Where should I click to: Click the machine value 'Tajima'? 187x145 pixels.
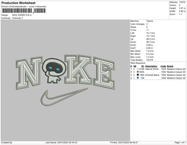point(149,21)
